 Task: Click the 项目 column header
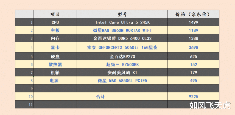pyautogui.click(x=55, y=14)
